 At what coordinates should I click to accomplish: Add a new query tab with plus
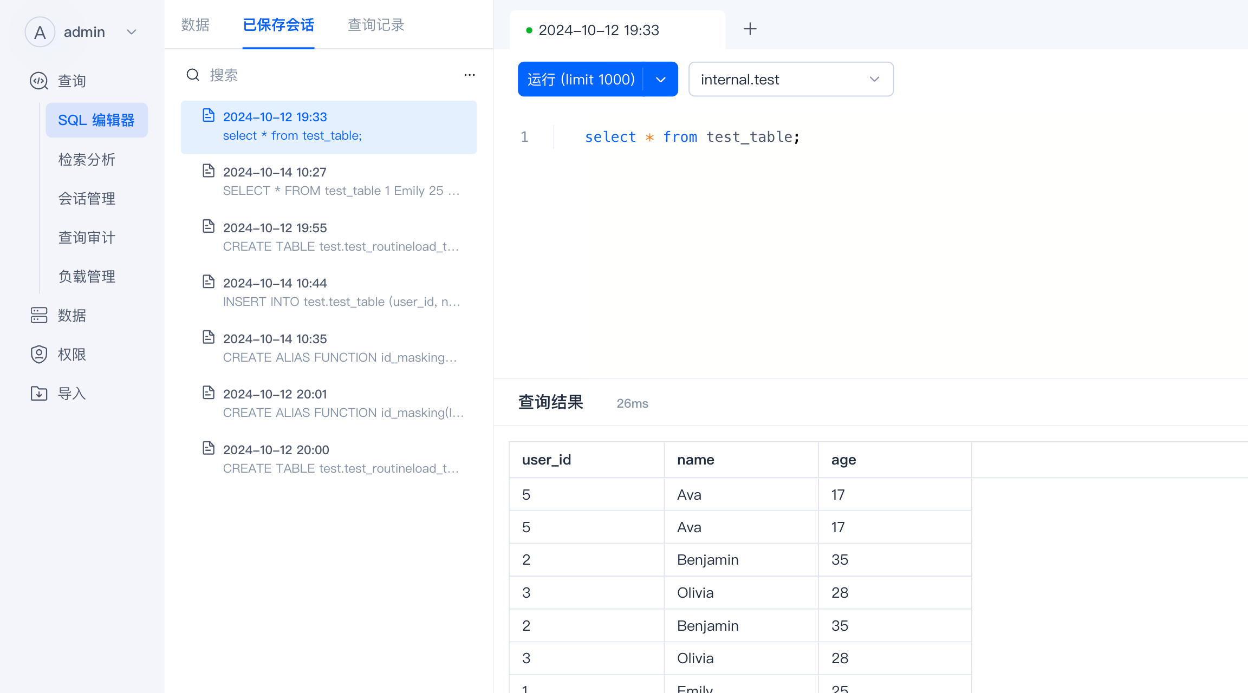coord(750,29)
